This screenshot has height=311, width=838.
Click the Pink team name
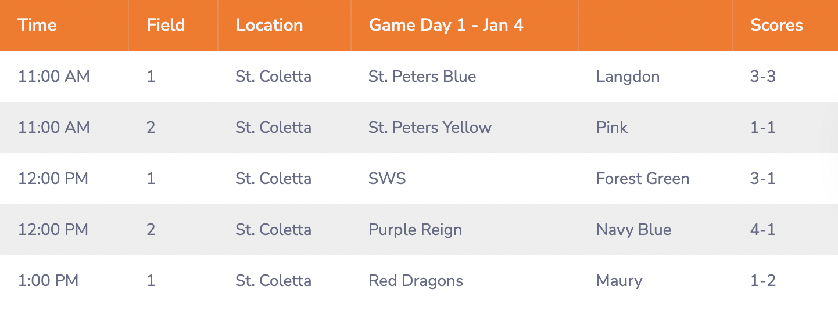pyautogui.click(x=612, y=128)
